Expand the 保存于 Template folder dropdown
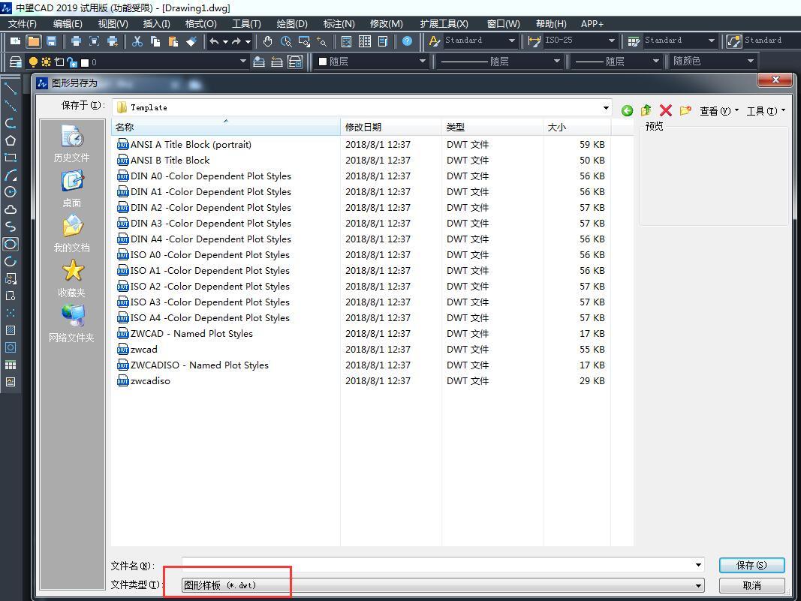 pyautogui.click(x=606, y=108)
